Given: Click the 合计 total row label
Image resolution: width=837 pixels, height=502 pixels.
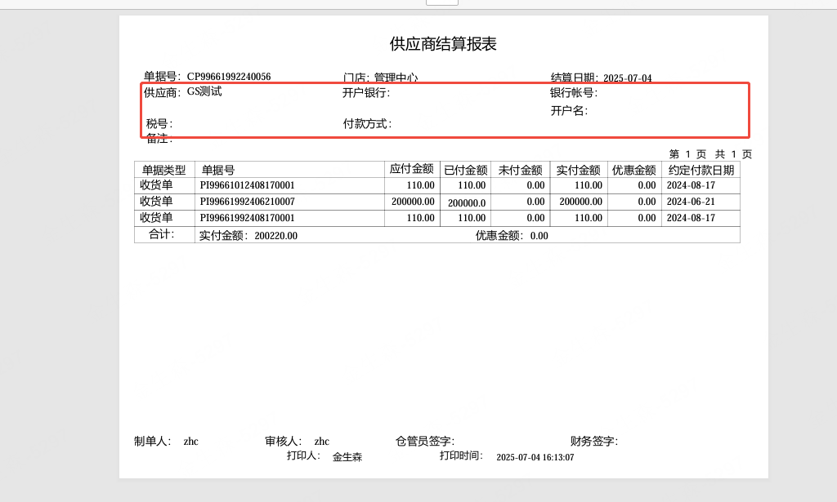Looking at the screenshot, I should [x=161, y=234].
